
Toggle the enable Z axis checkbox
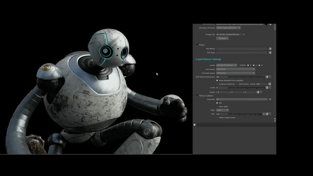259,65
